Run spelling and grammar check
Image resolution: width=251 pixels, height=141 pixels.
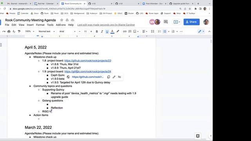(14, 31)
